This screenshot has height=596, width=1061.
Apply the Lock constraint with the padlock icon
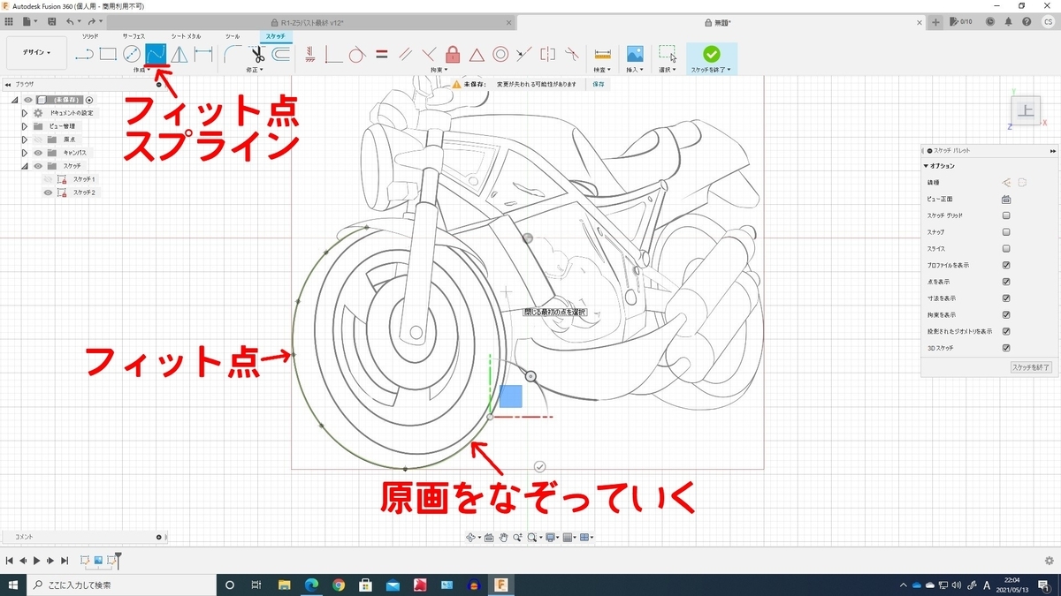point(453,54)
